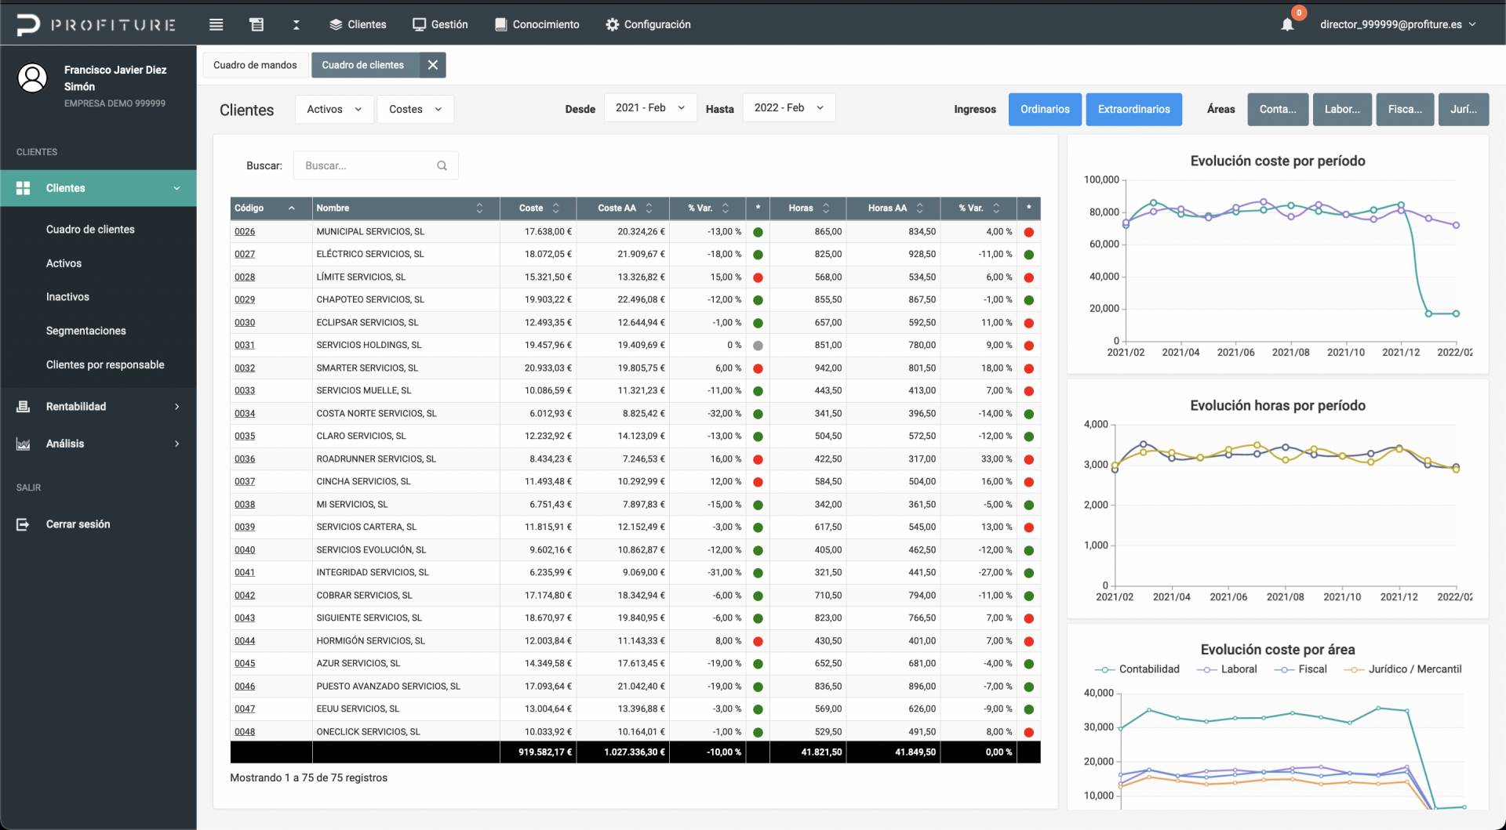Click Cerrar sesión

click(78, 524)
